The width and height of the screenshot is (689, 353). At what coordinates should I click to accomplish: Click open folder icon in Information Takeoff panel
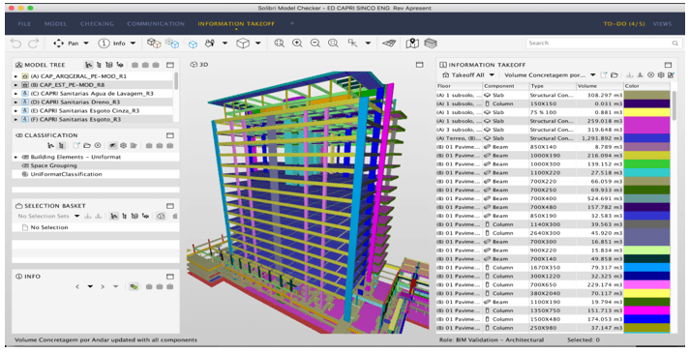(x=614, y=75)
